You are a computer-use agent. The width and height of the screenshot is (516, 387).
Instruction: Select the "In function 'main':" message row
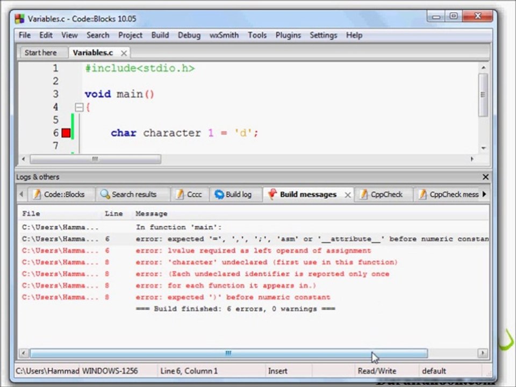[x=254, y=227]
